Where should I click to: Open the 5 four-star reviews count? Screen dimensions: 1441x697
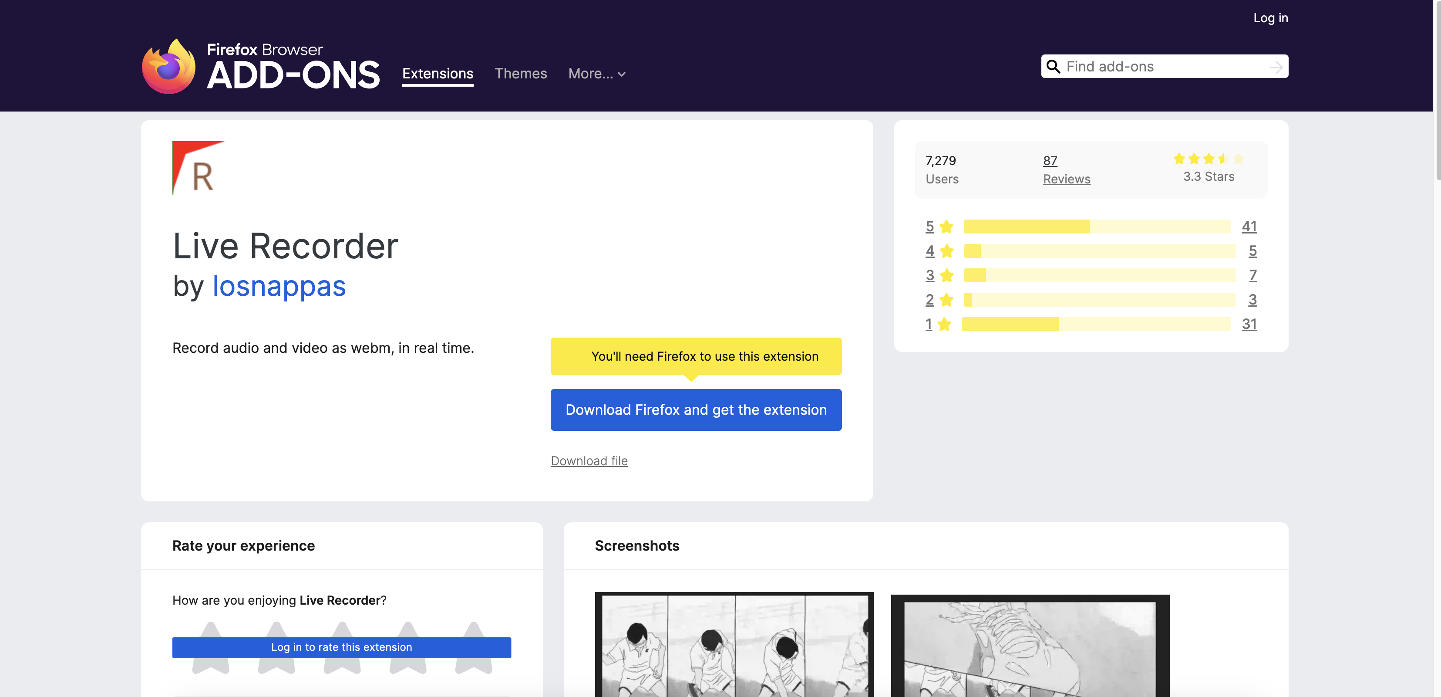point(1252,251)
